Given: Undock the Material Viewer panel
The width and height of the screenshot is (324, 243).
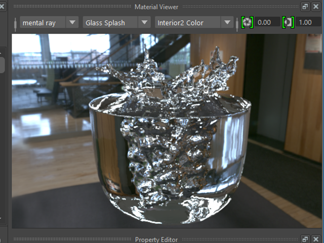Looking at the screenshot, I should pyautogui.click(x=305, y=7).
